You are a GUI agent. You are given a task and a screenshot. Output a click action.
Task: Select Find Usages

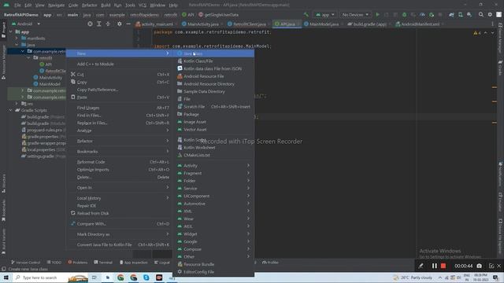[x=119, y=108]
